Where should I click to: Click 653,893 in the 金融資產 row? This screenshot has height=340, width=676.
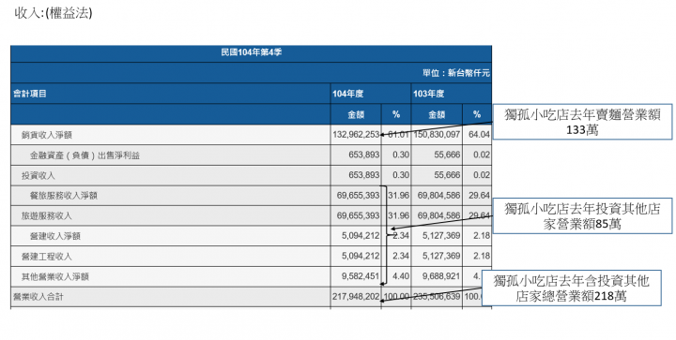click(x=364, y=155)
